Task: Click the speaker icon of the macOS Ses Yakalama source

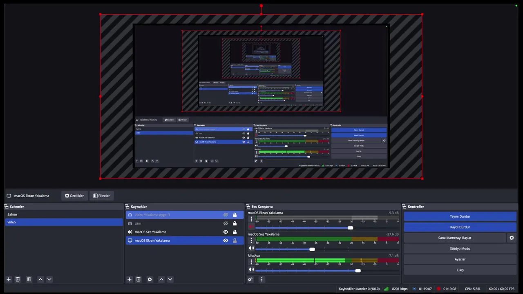Action: pyautogui.click(x=130, y=232)
